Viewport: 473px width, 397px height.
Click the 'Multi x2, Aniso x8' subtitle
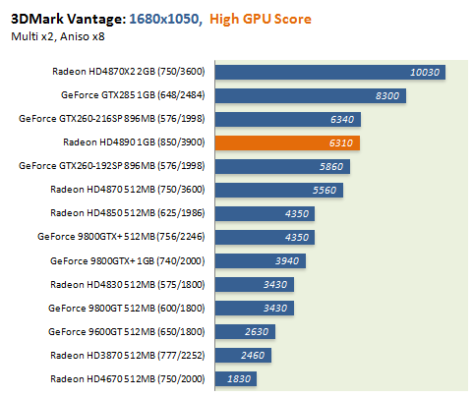[58, 36]
